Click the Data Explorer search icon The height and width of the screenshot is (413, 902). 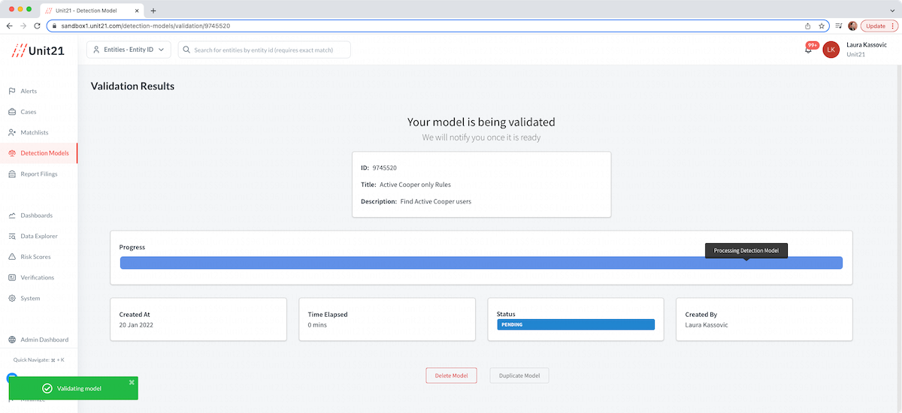click(12, 236)
